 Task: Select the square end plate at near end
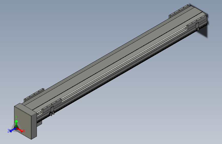(26, 121)
